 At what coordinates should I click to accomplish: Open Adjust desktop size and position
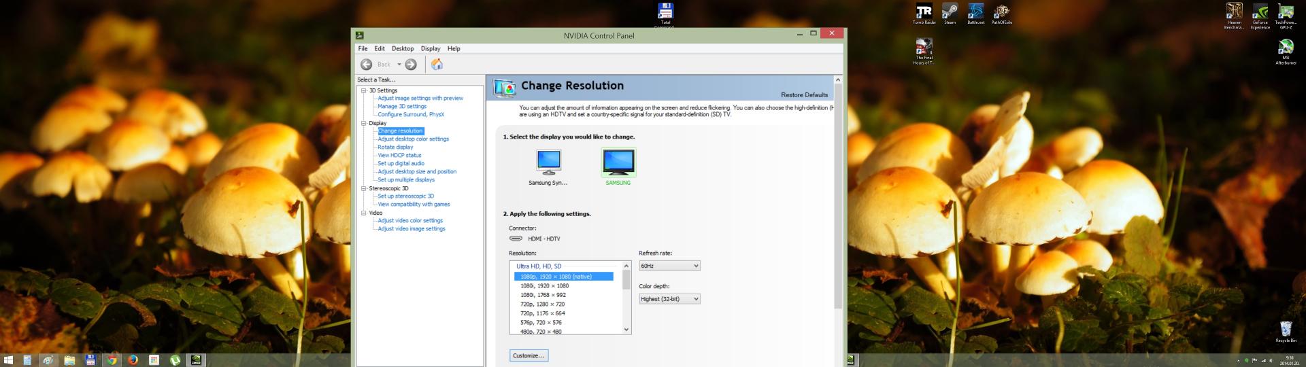point(417,172)
